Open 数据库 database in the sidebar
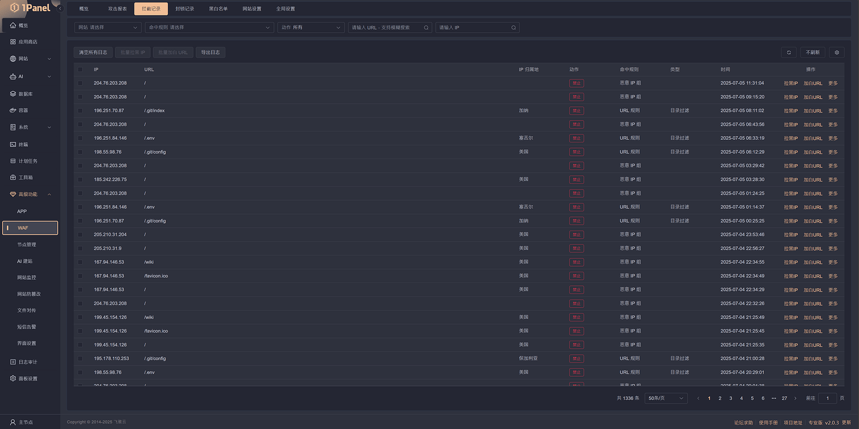 pos(26,94)
